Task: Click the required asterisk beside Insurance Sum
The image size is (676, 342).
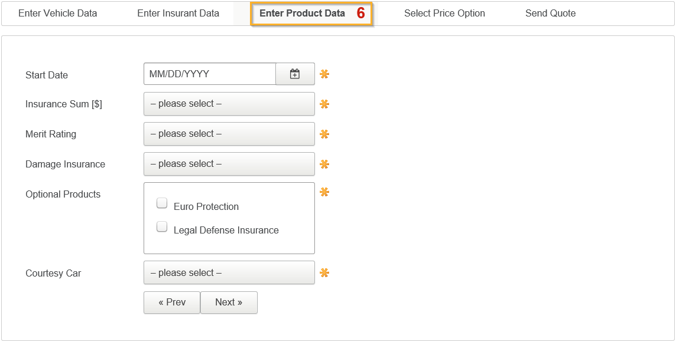Action: [324, 104]
